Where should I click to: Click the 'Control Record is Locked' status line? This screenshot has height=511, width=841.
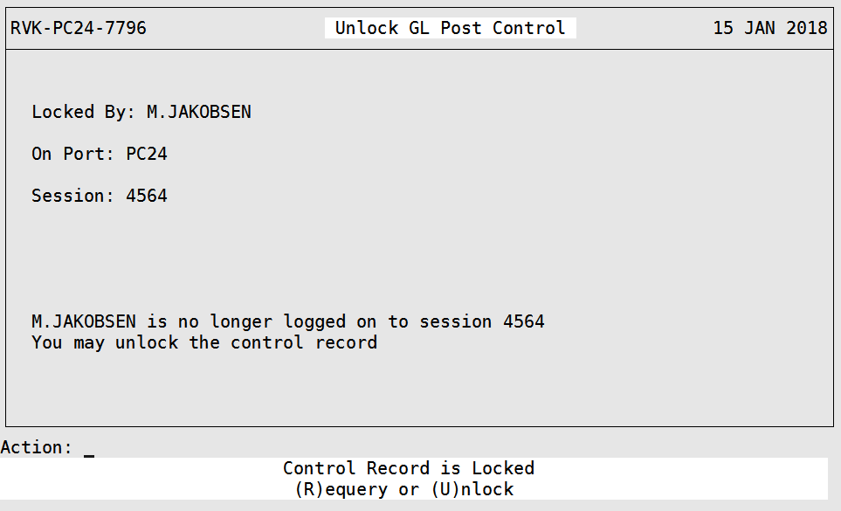(x=409, y=468)
